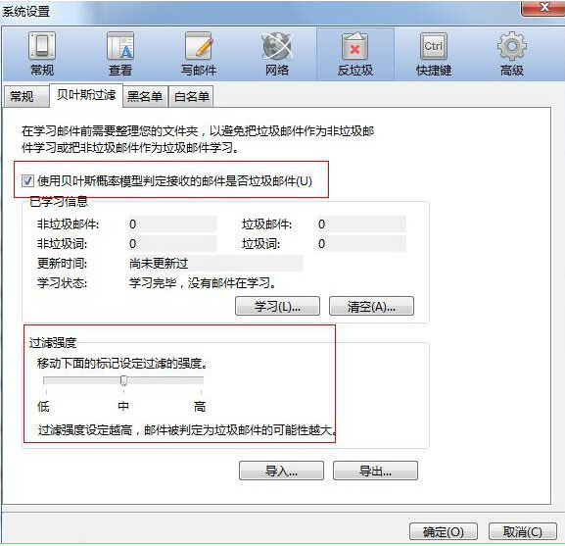Click the 清空(A)... button
Image resolution: width=565 pixels, height=546 pixels.
point(371,306)
